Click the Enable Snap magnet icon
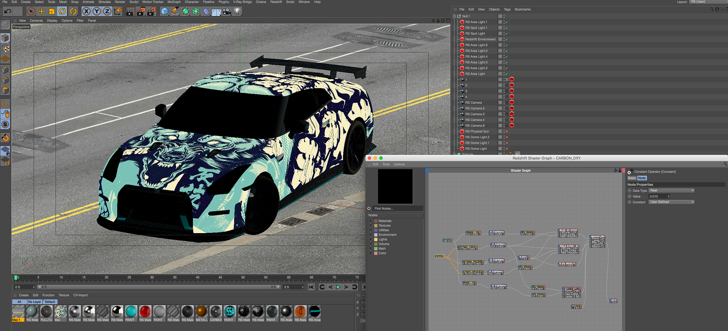 [x=5, y=138]
